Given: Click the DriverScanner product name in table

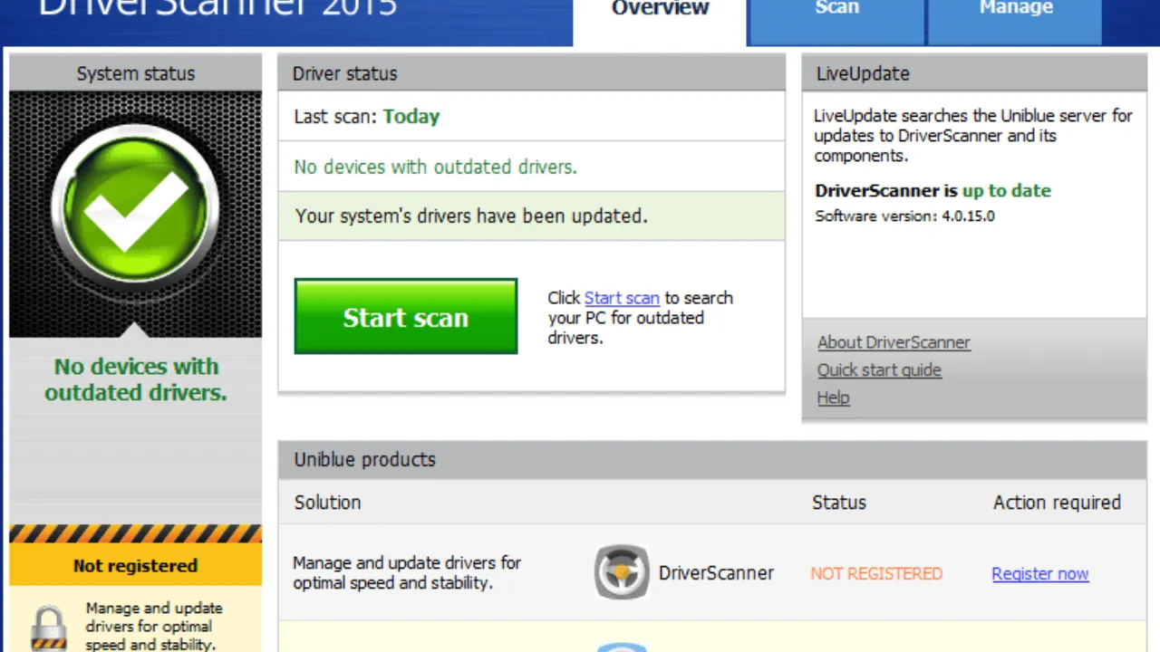Looking at the screenshot, I should (716, 572).
